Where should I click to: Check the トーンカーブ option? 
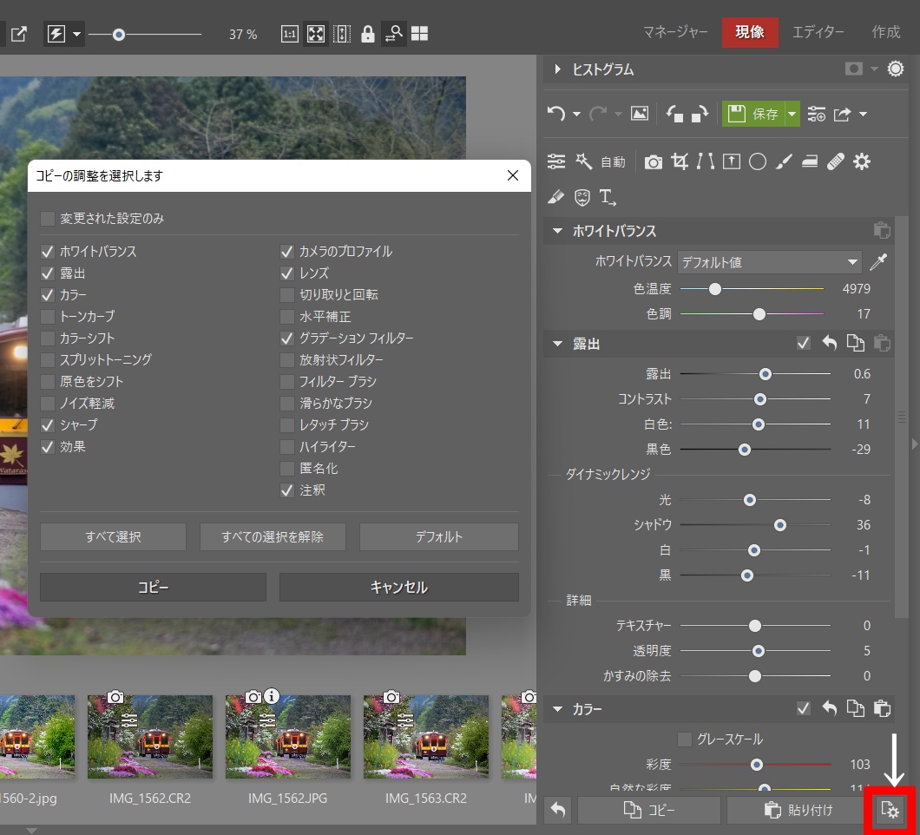click(x=48, y=316)
